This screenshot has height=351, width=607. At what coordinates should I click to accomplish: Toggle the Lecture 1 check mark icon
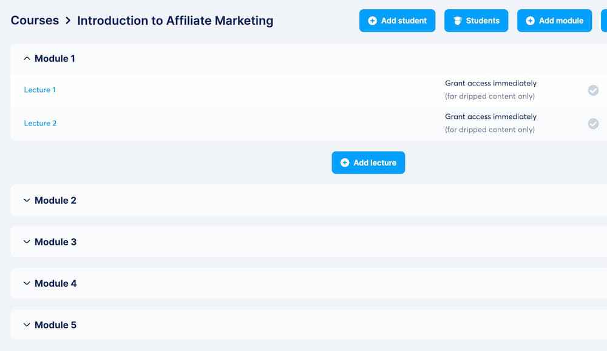click(x=593, y=90)
